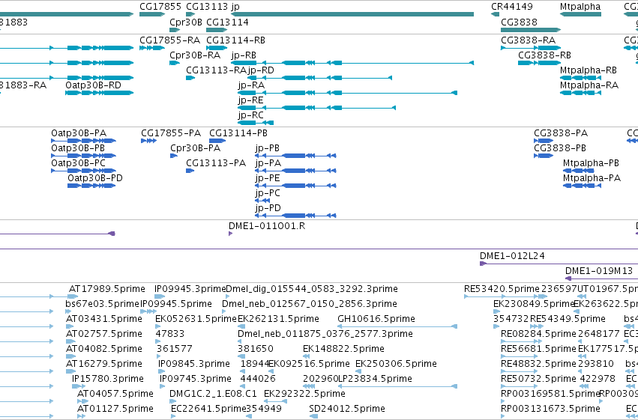Open the jp-RC transcript label
638x420 pixels.
point(250,115)
